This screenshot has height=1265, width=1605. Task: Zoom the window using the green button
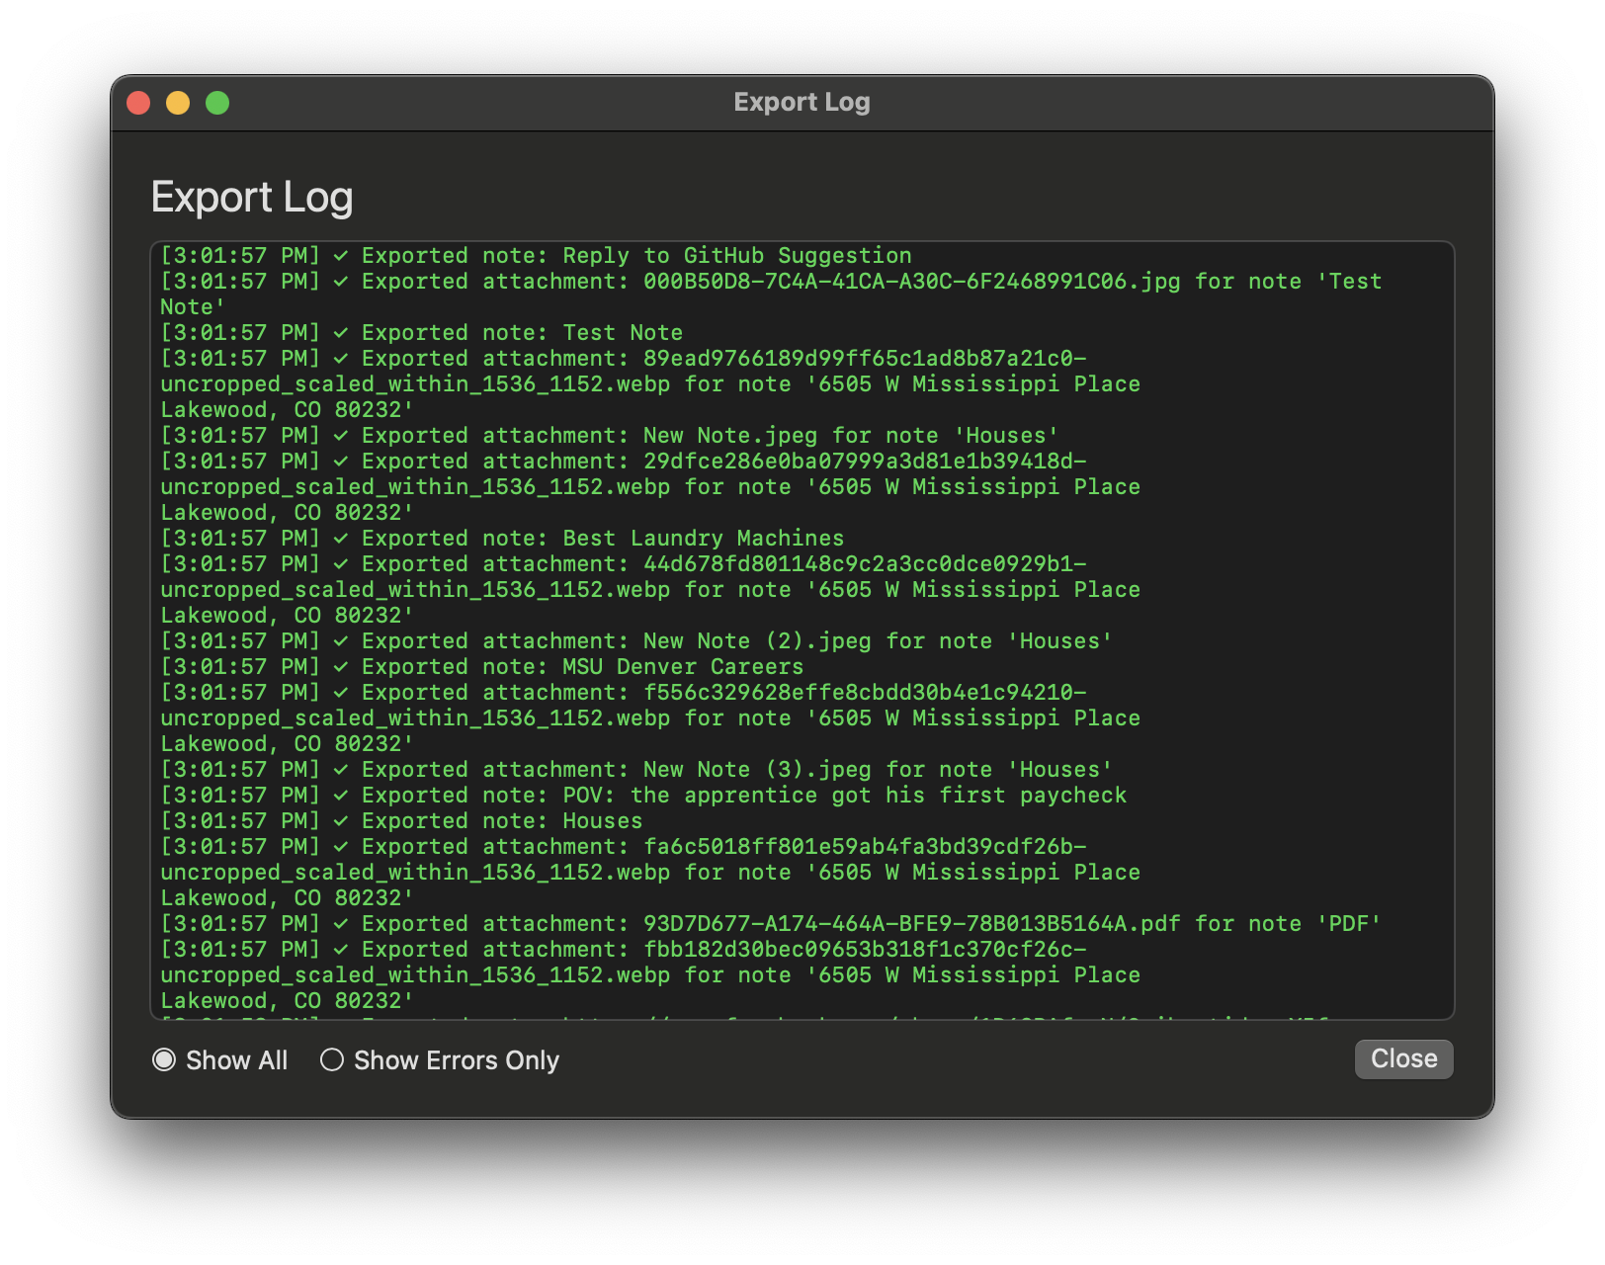click(x=217, y=103)
